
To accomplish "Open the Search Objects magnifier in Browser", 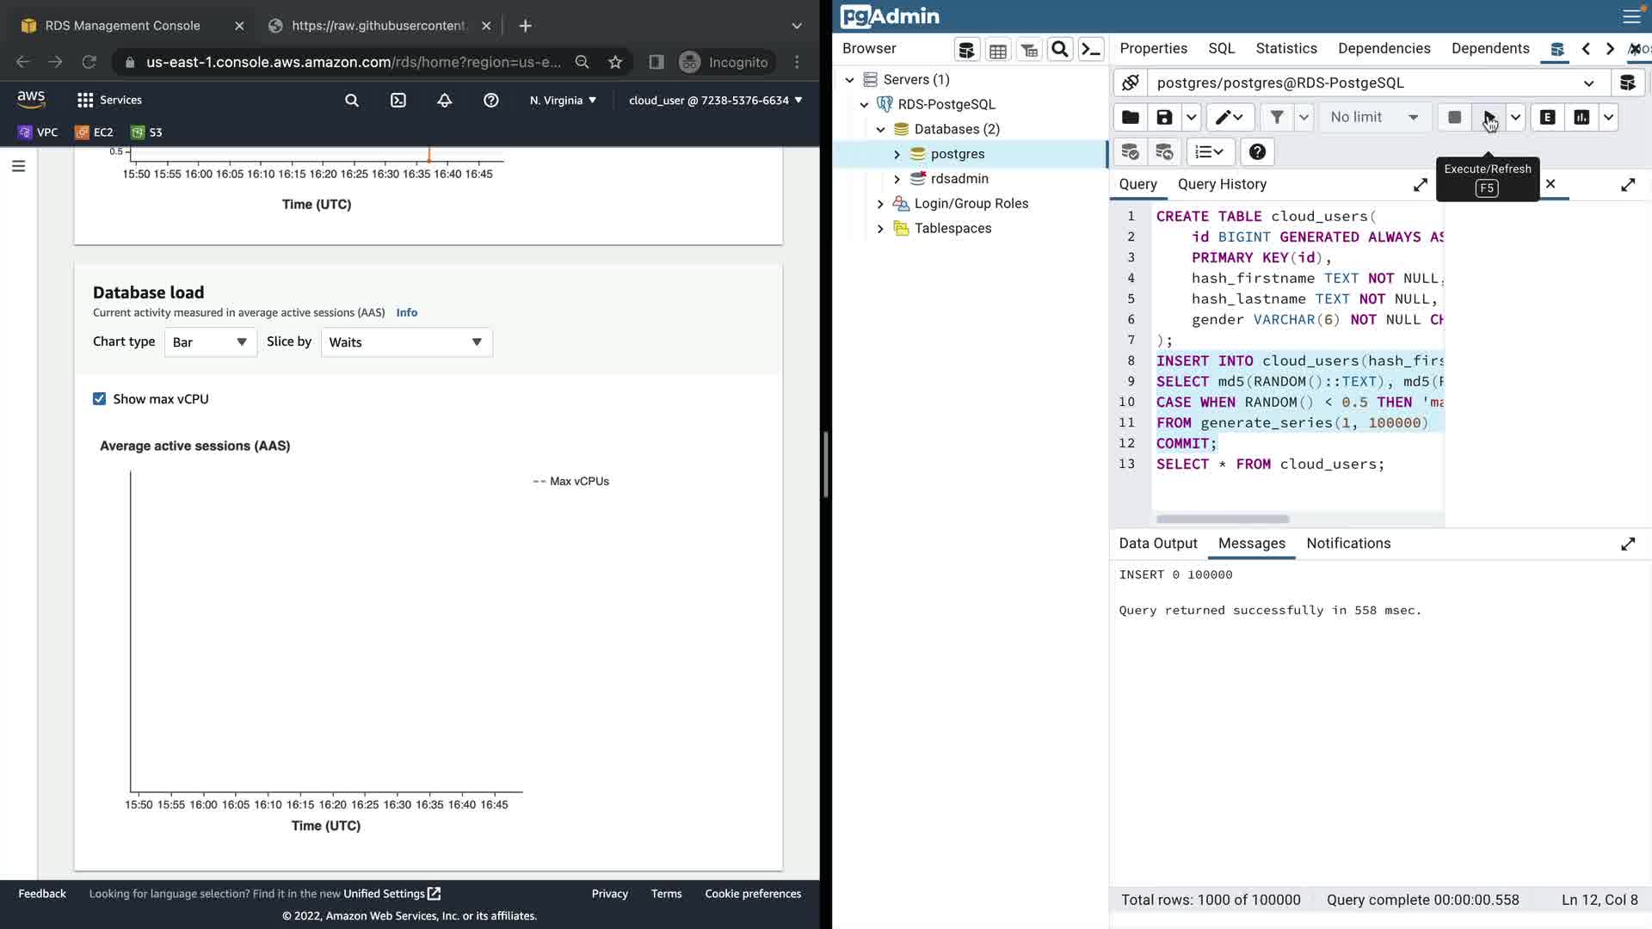I will point(1060,50).
